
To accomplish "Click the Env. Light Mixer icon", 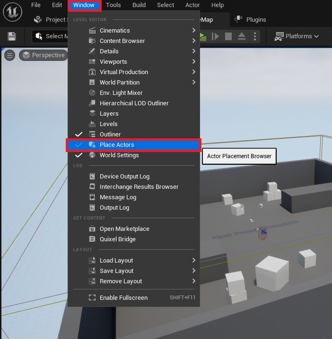I will pyautogui.click(x=92, y=93).
